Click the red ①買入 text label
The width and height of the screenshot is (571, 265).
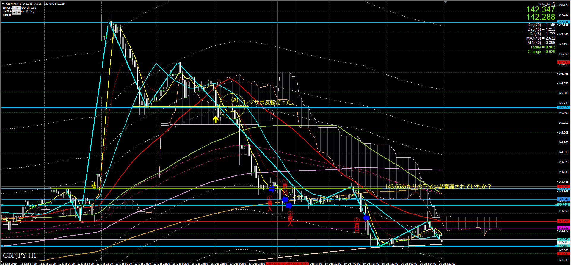[x=270, y=204]
